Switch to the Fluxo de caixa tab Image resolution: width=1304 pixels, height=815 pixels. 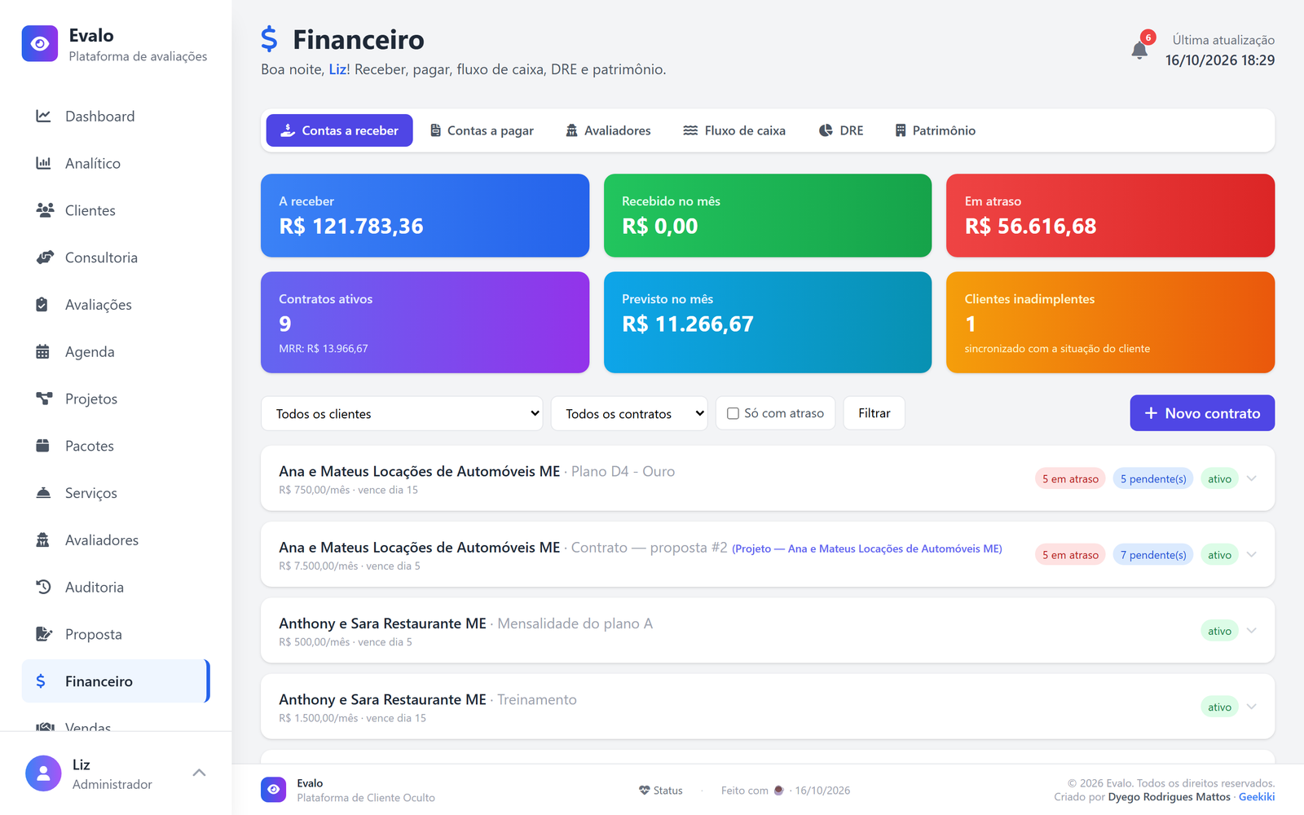(x=734, y=130)
